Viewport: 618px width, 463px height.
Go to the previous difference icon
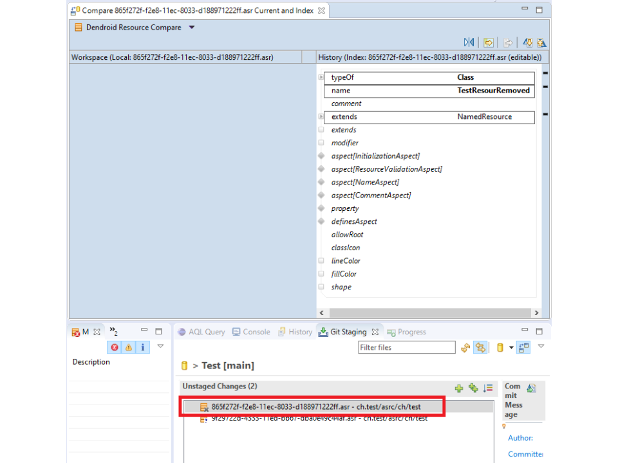[x=541, y=42]
